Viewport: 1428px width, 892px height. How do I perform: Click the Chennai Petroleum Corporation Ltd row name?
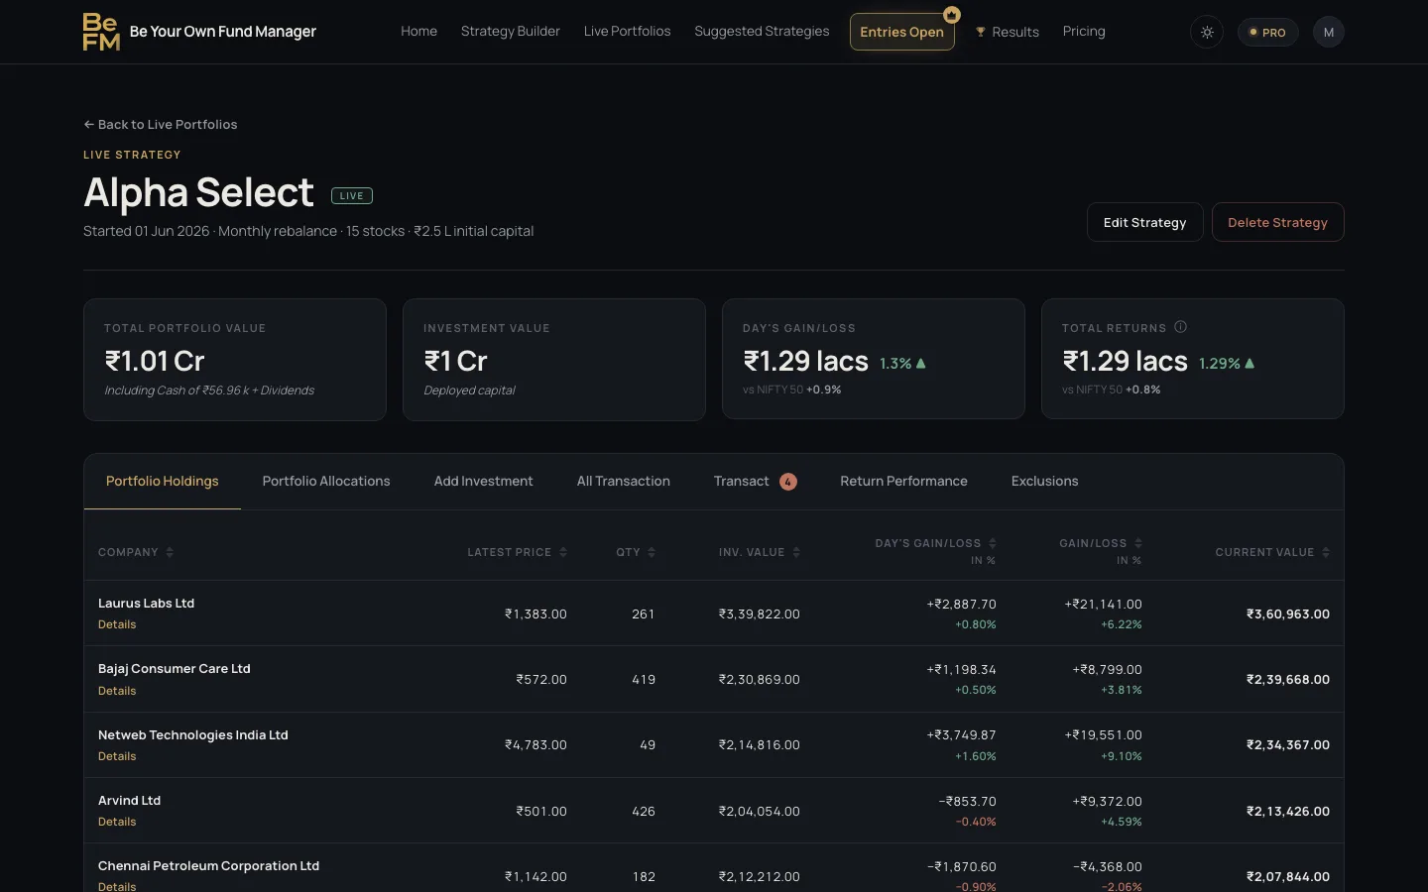pyautogui.click(x=209, y=866)
